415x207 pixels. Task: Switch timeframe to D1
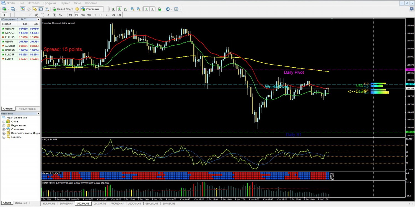107,15
